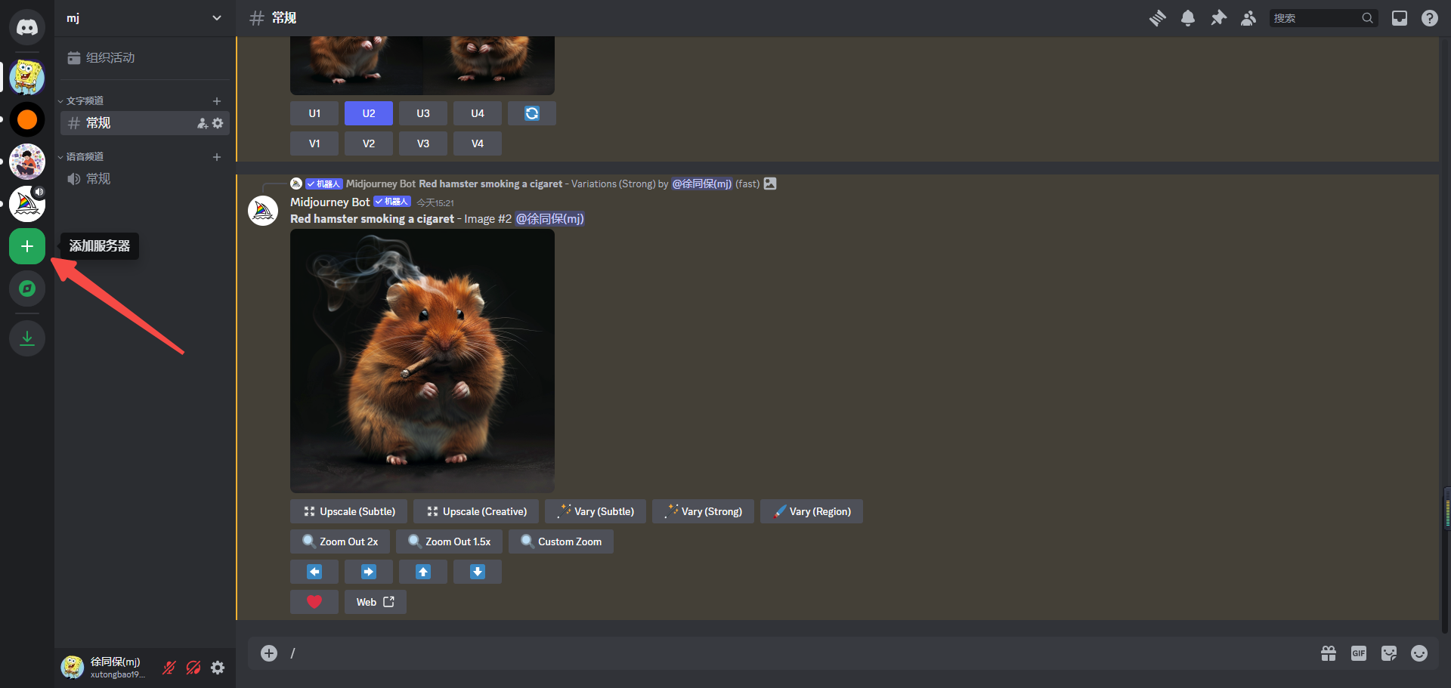1451x688 pixels.
Task: Open 组织活动 events item
Action: 144,57
